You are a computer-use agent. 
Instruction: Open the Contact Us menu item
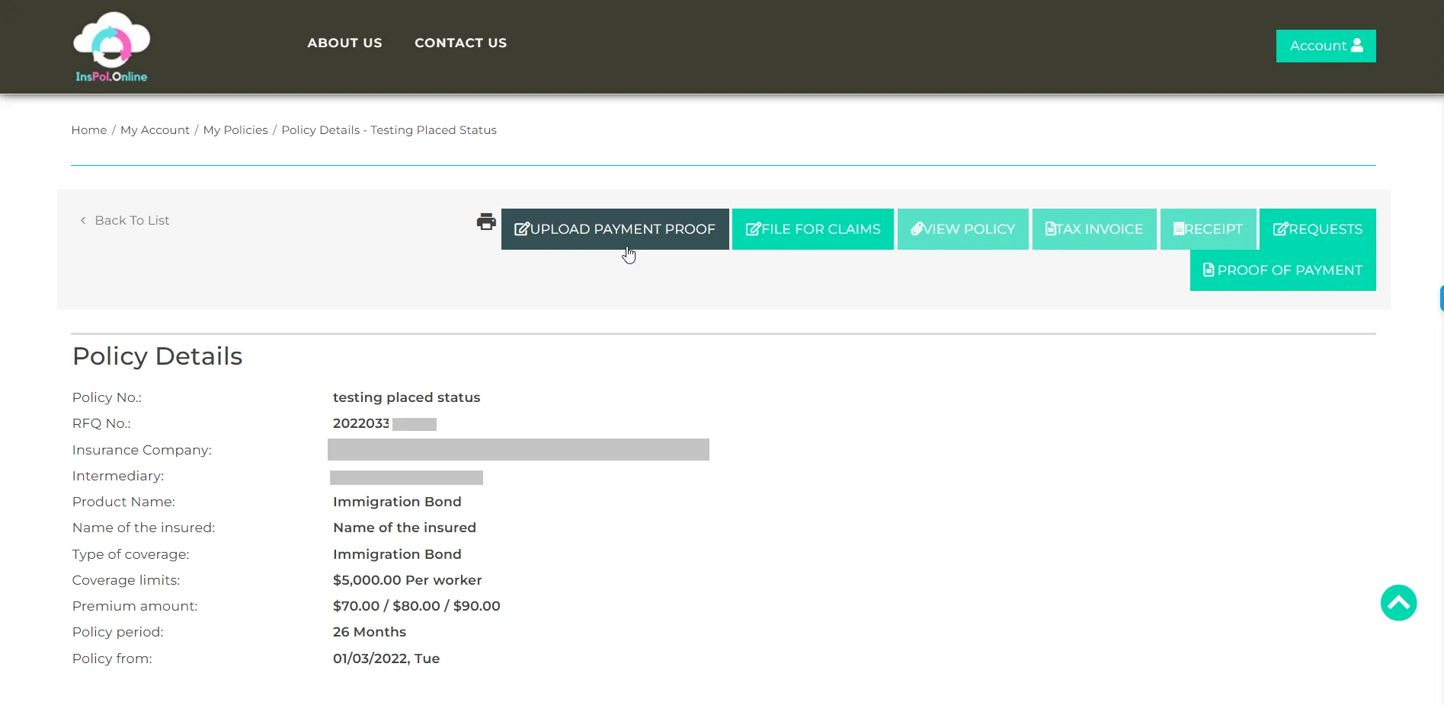[x=460, y=43]
